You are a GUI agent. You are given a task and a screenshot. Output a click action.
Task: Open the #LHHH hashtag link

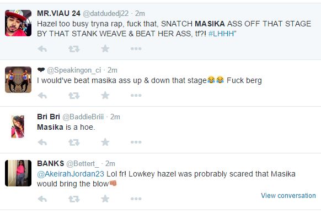coord(221,34)
